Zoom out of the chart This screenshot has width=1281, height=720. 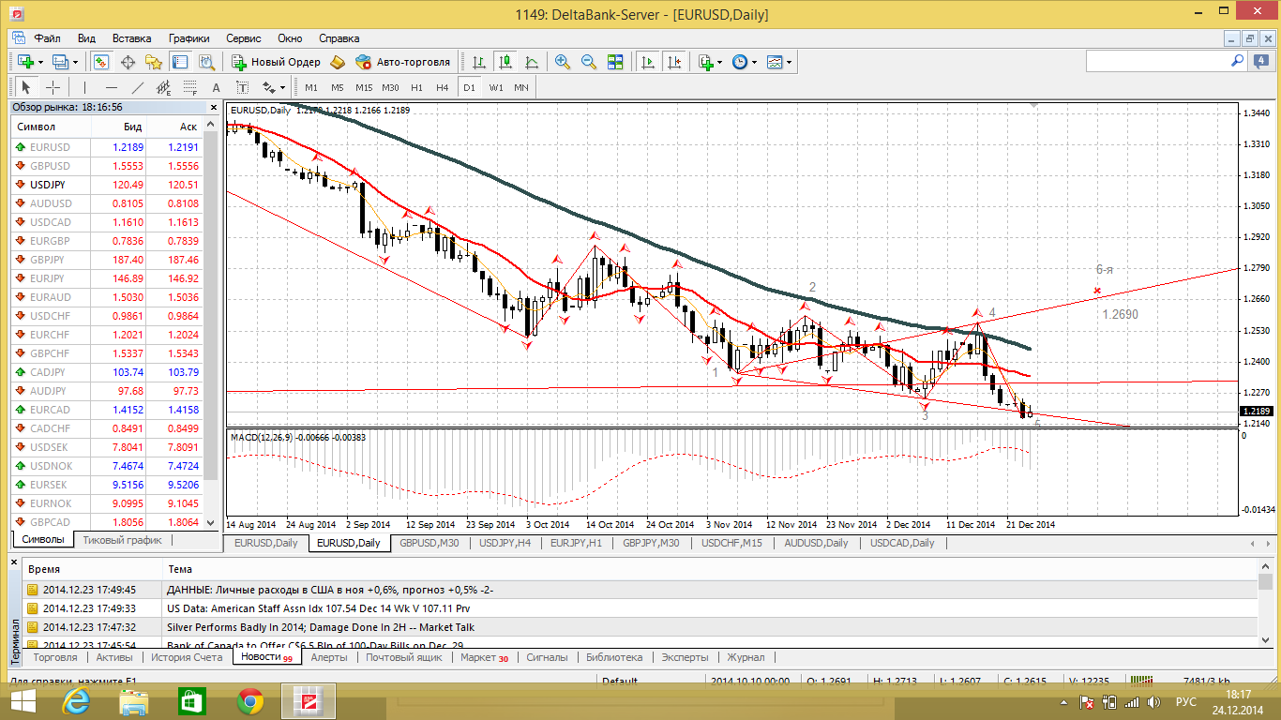pyautogui.click(x=589, y=62)
